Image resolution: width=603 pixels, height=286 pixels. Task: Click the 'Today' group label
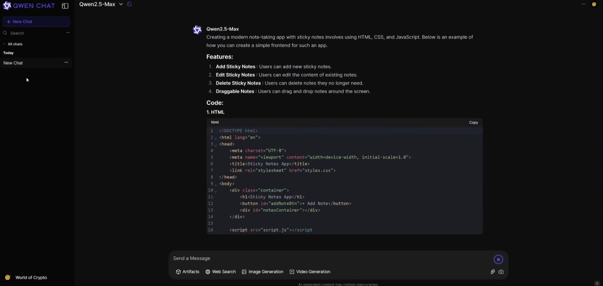[x=8, y=53]
